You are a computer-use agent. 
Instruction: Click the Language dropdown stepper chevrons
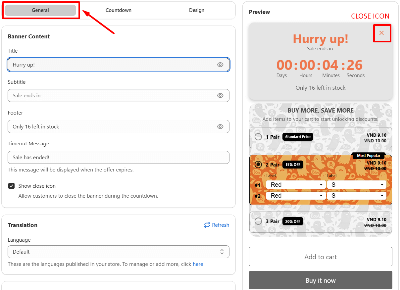(222, 252)
